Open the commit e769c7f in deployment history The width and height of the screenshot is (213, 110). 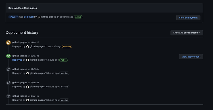[35, 43]
